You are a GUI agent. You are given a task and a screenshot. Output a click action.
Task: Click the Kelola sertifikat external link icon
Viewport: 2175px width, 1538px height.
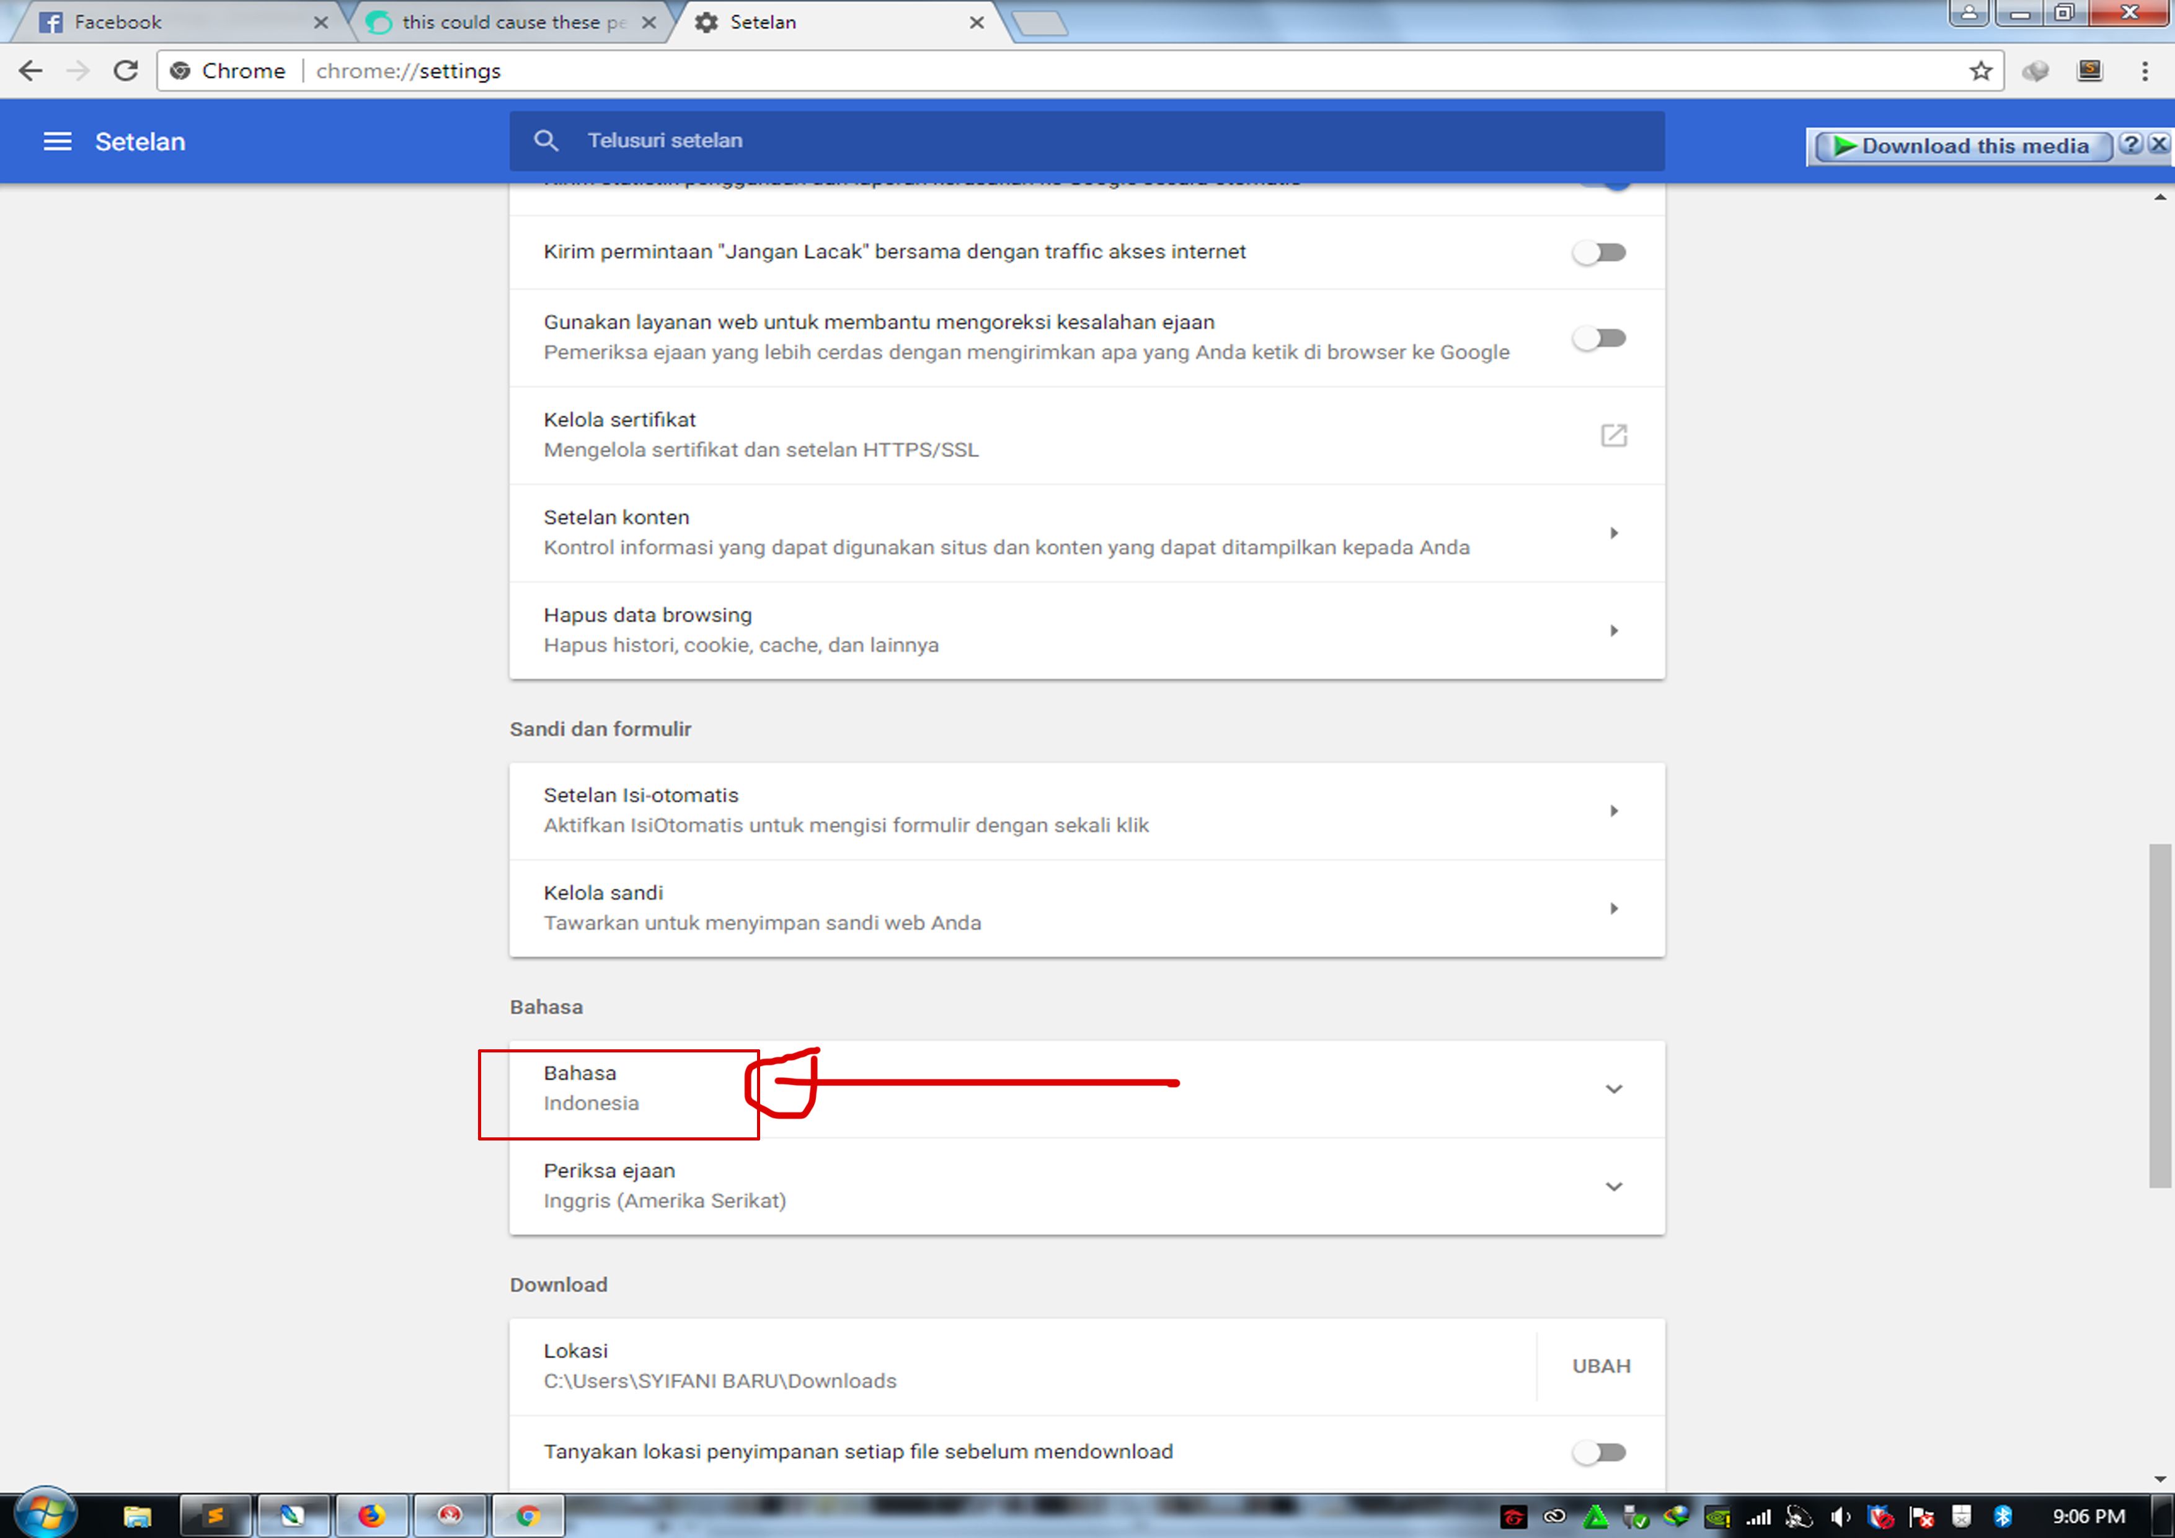pyautogui.click(x=1613, y=435)
